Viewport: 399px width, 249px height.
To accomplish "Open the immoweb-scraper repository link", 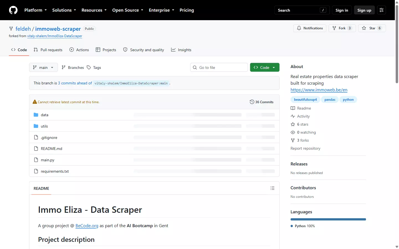I will (x=58, y=29).
